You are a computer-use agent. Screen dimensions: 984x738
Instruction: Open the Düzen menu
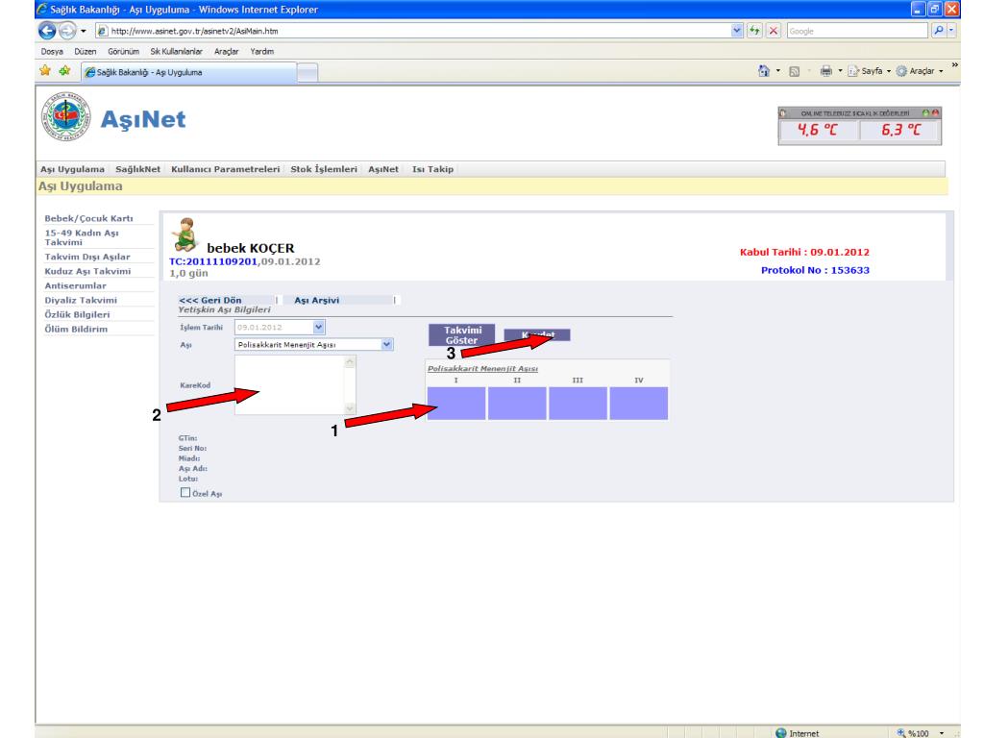[86, 52]
